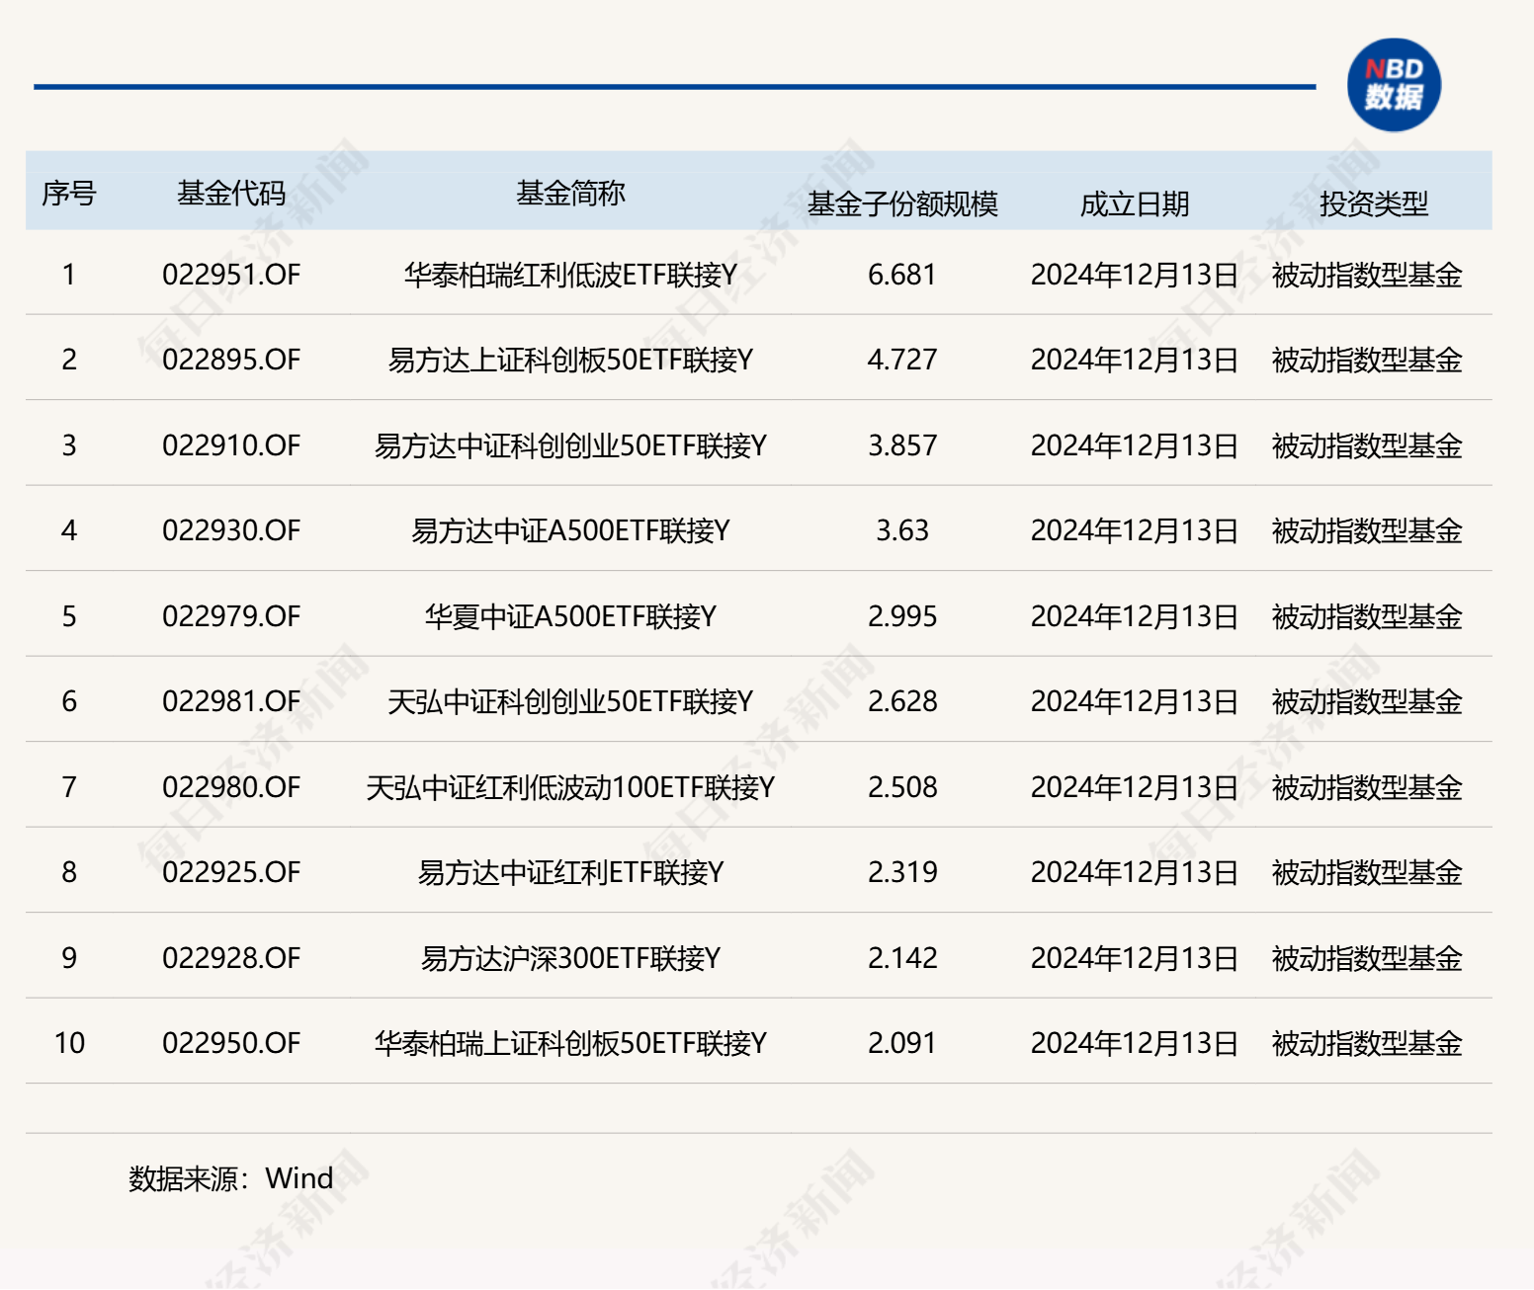Select the 成立日期 column header
1534x1290 pixels.
pyautogui.click(x=1135, y=203)
